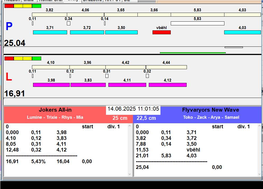The width and height of the screenshot is (263, 189).
Task: Click the Flyvaryors New Wave team header
Action: point(211,110)
